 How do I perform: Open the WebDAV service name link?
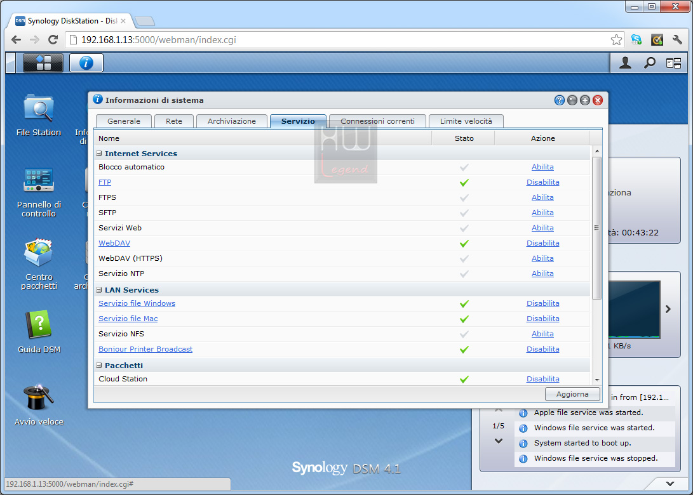pos(114,243)
